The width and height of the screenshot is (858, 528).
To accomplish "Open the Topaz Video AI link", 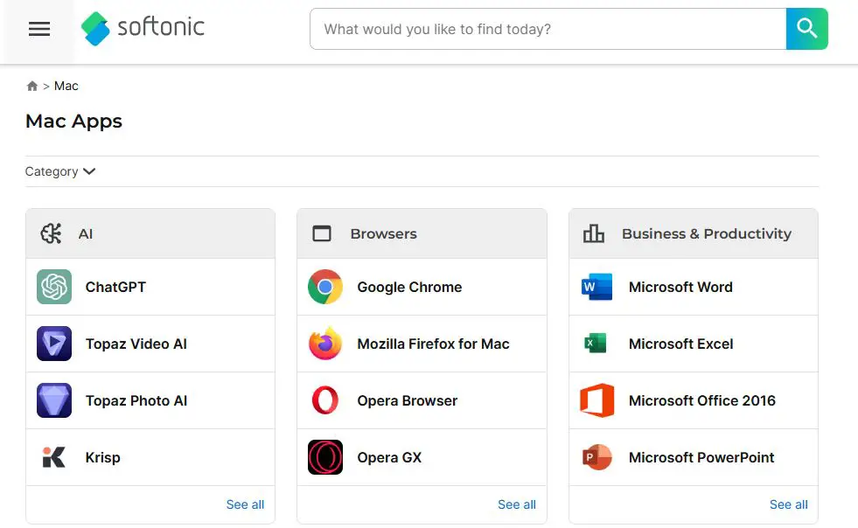I will click(x=136, y=344).
